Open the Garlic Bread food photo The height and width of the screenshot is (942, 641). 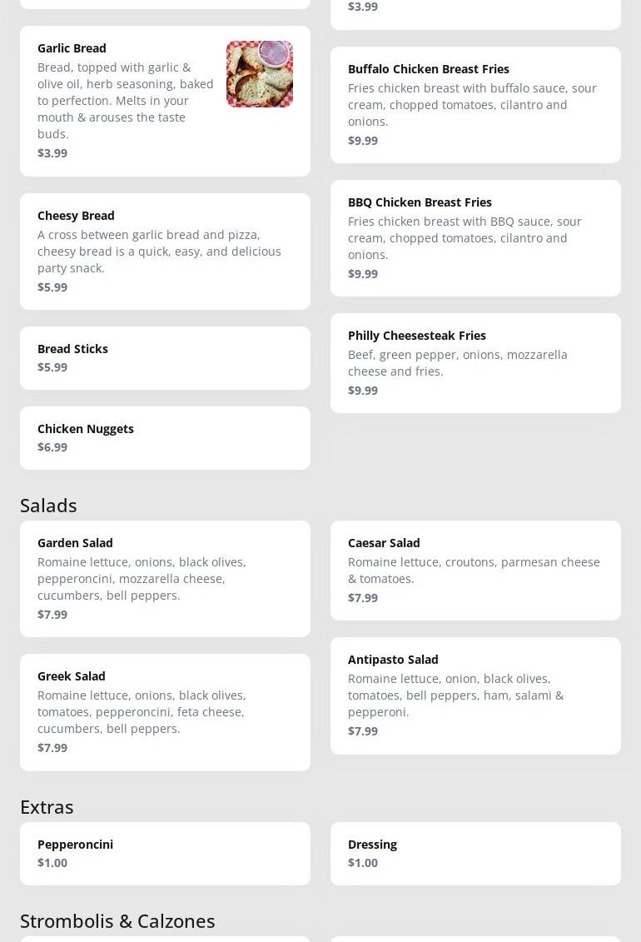coord(259,74)
